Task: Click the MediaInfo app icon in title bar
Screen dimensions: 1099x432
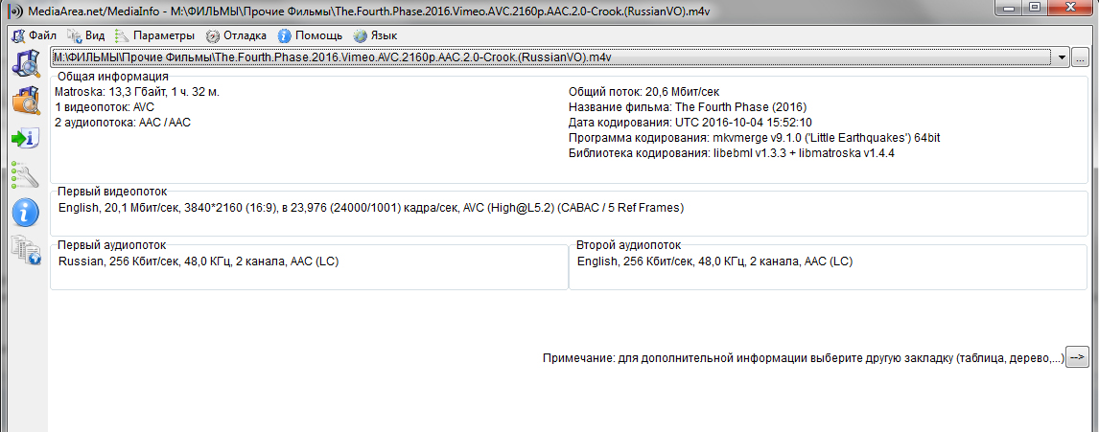Action: coord(12,10)
